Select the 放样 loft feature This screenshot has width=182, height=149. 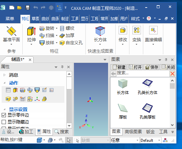tap(47, 43)
